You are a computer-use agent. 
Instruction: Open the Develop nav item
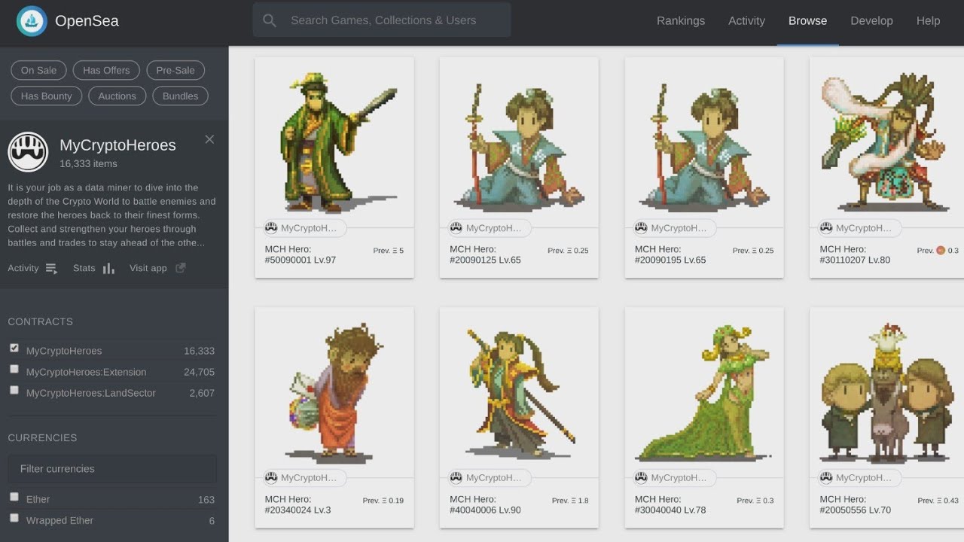pos(871,21)
